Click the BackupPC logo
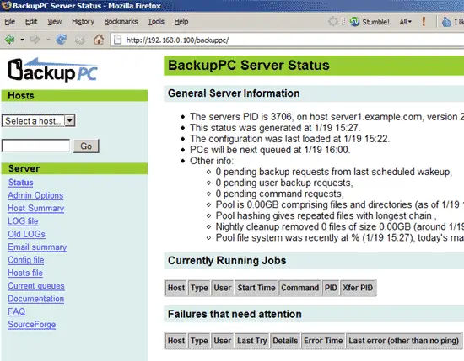The height and width of the screenshot is (361, 464). pos(52,70)
